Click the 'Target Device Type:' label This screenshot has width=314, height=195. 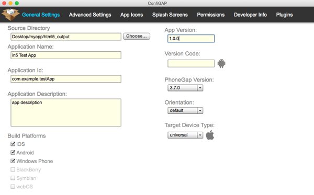click(189, 125)
